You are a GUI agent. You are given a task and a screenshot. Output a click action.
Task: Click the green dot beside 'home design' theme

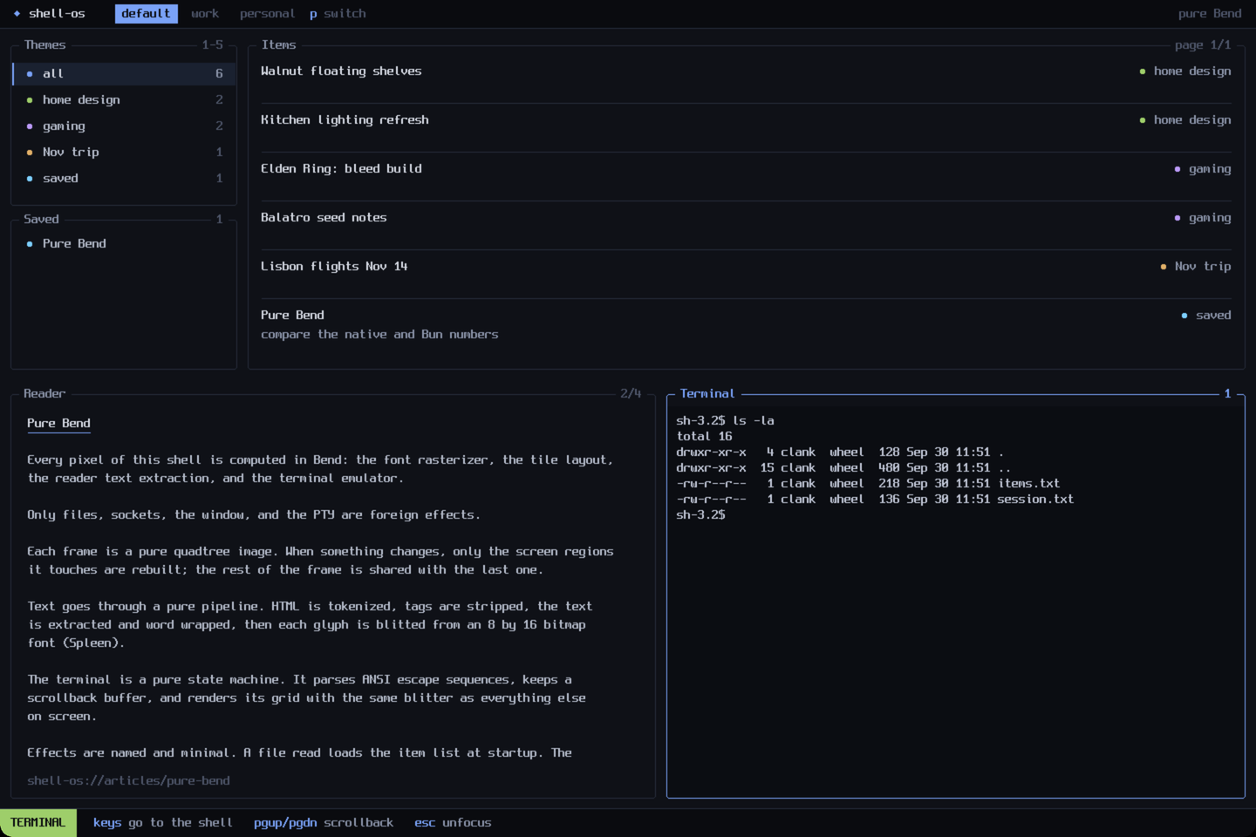coord(30,100)
